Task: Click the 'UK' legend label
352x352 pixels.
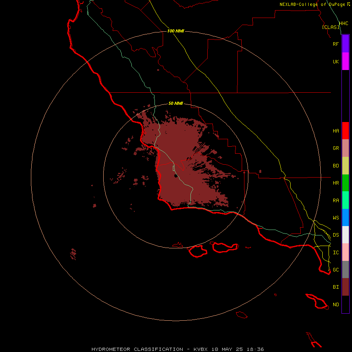Action: coord(336,61)
